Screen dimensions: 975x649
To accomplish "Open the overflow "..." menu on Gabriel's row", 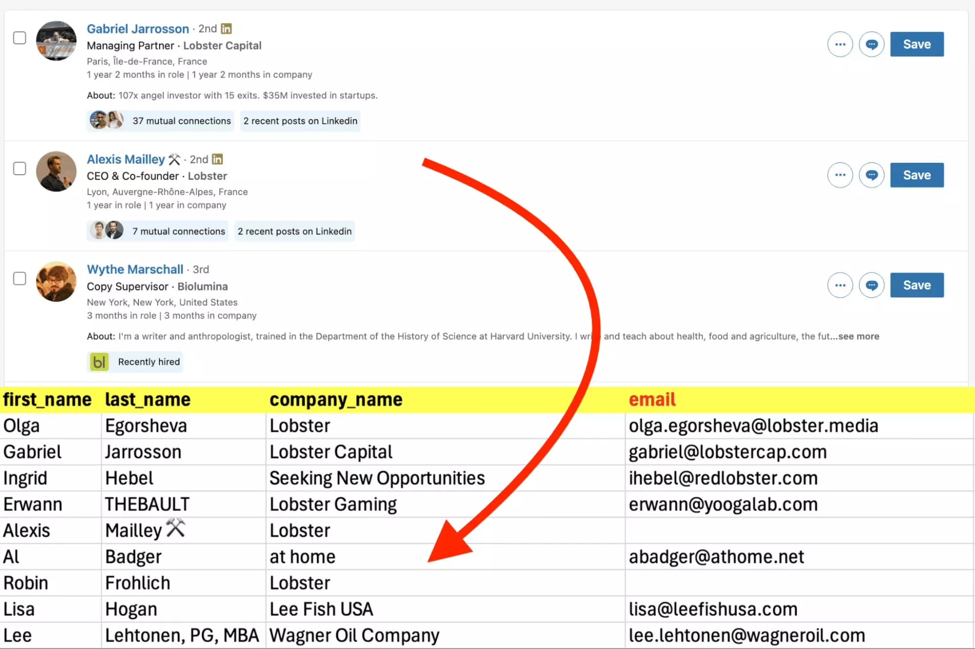I will pos(840,44).
